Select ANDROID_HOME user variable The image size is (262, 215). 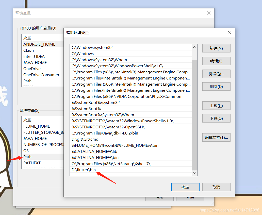tap(43, 44)
